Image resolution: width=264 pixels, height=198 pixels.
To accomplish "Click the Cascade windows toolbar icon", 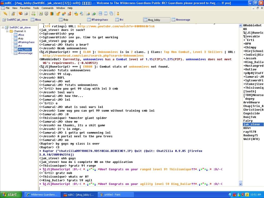I will [111, 14].
